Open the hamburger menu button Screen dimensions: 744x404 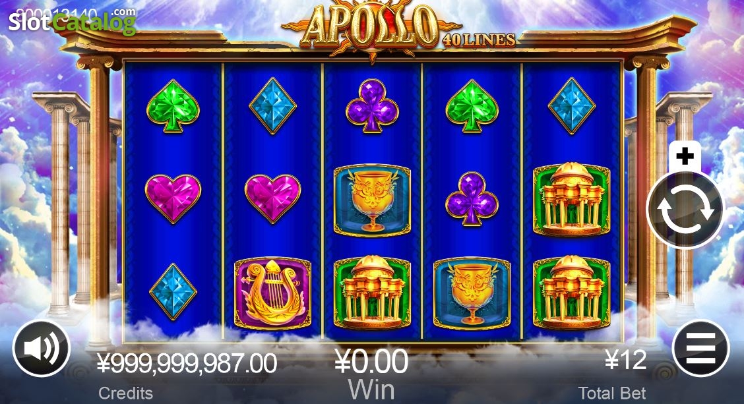pyautogui.click(x=701, y=349)
